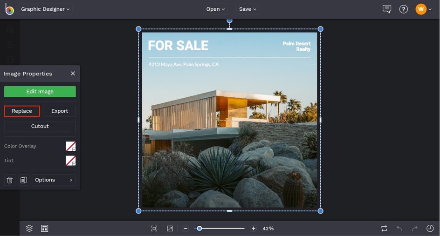This screenshot has height=236, width=440.
Task: Select the Palm Desert Realty text
Action: pos(296,46)
